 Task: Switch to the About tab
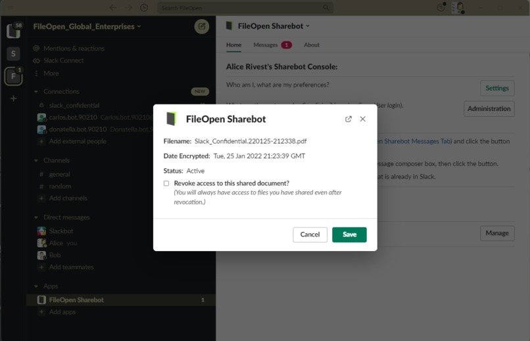(311, 45)
